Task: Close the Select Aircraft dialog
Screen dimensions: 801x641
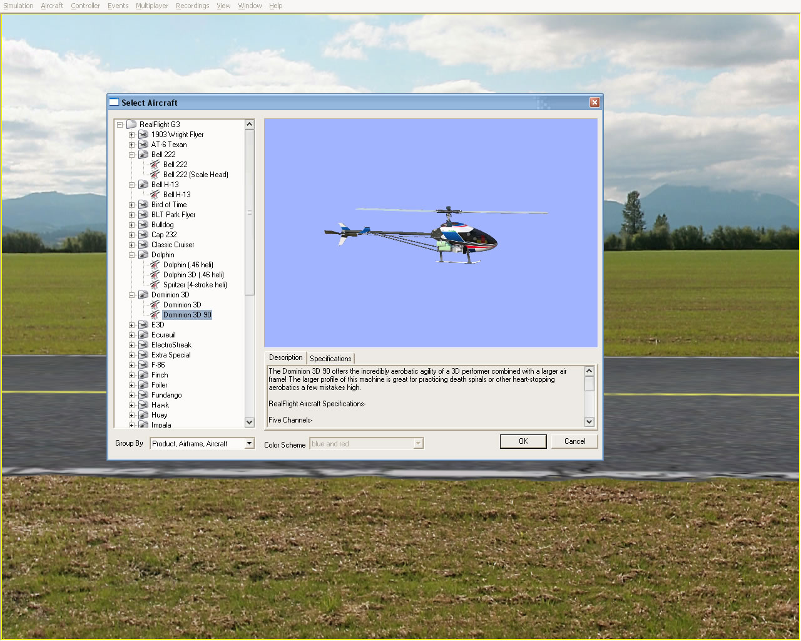Action: (594, 103)
